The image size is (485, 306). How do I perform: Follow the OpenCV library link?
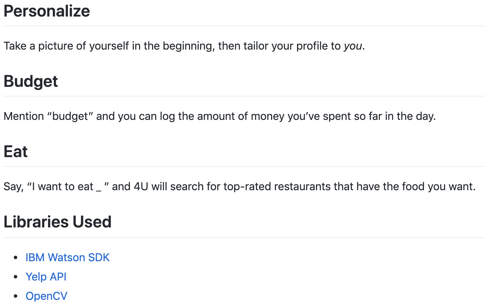coord(46,296)
